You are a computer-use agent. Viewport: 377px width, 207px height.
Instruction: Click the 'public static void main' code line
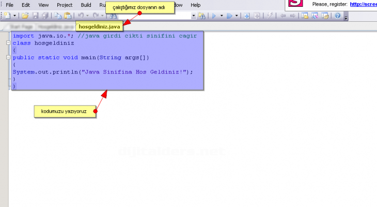tap(81, 57)
